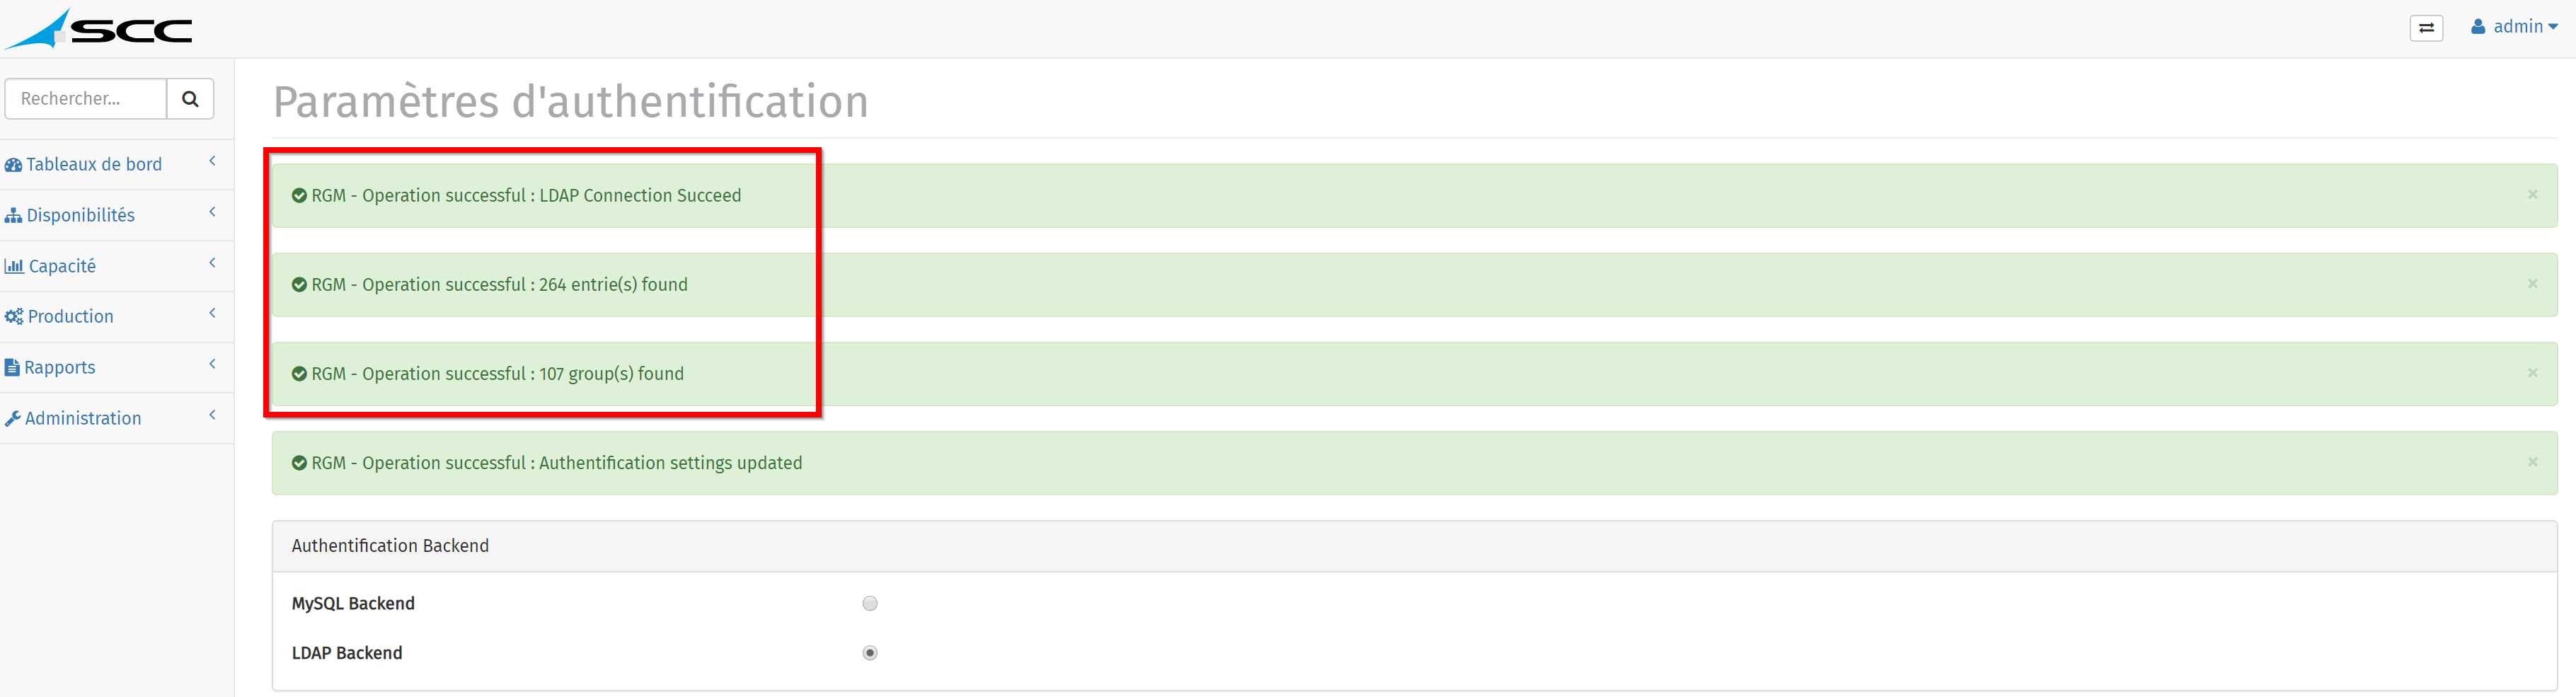Click the Capacité bar chart icon

(x=14, y=266)
